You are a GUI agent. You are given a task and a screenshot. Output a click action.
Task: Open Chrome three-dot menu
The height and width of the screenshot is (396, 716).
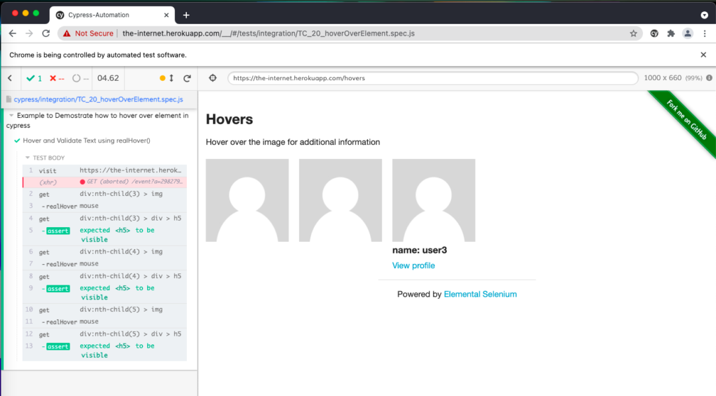(703, 33)
